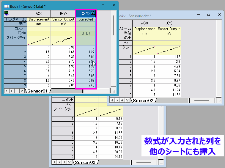225x168 pixels.
Task: Click the column A sparkline in Book1
Action: coord(39,41)
